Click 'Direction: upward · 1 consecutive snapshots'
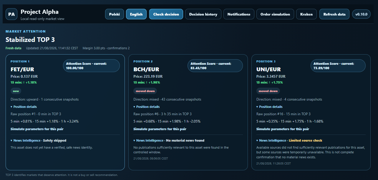 click(45, 99)
